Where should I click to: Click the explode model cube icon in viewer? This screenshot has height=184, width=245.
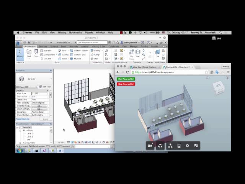[x=160, y=146]
